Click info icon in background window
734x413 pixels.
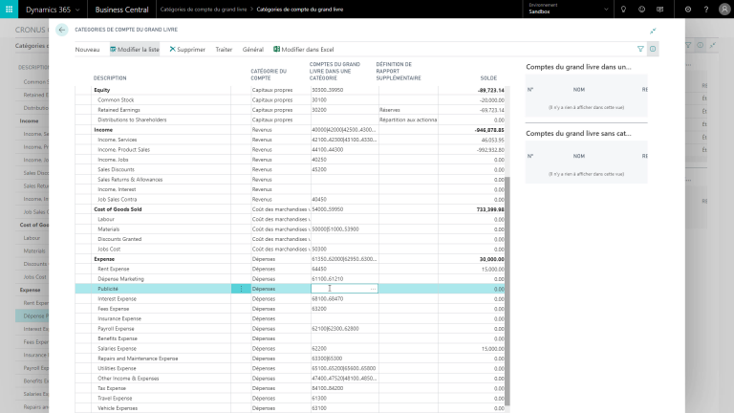pos(700,45)
